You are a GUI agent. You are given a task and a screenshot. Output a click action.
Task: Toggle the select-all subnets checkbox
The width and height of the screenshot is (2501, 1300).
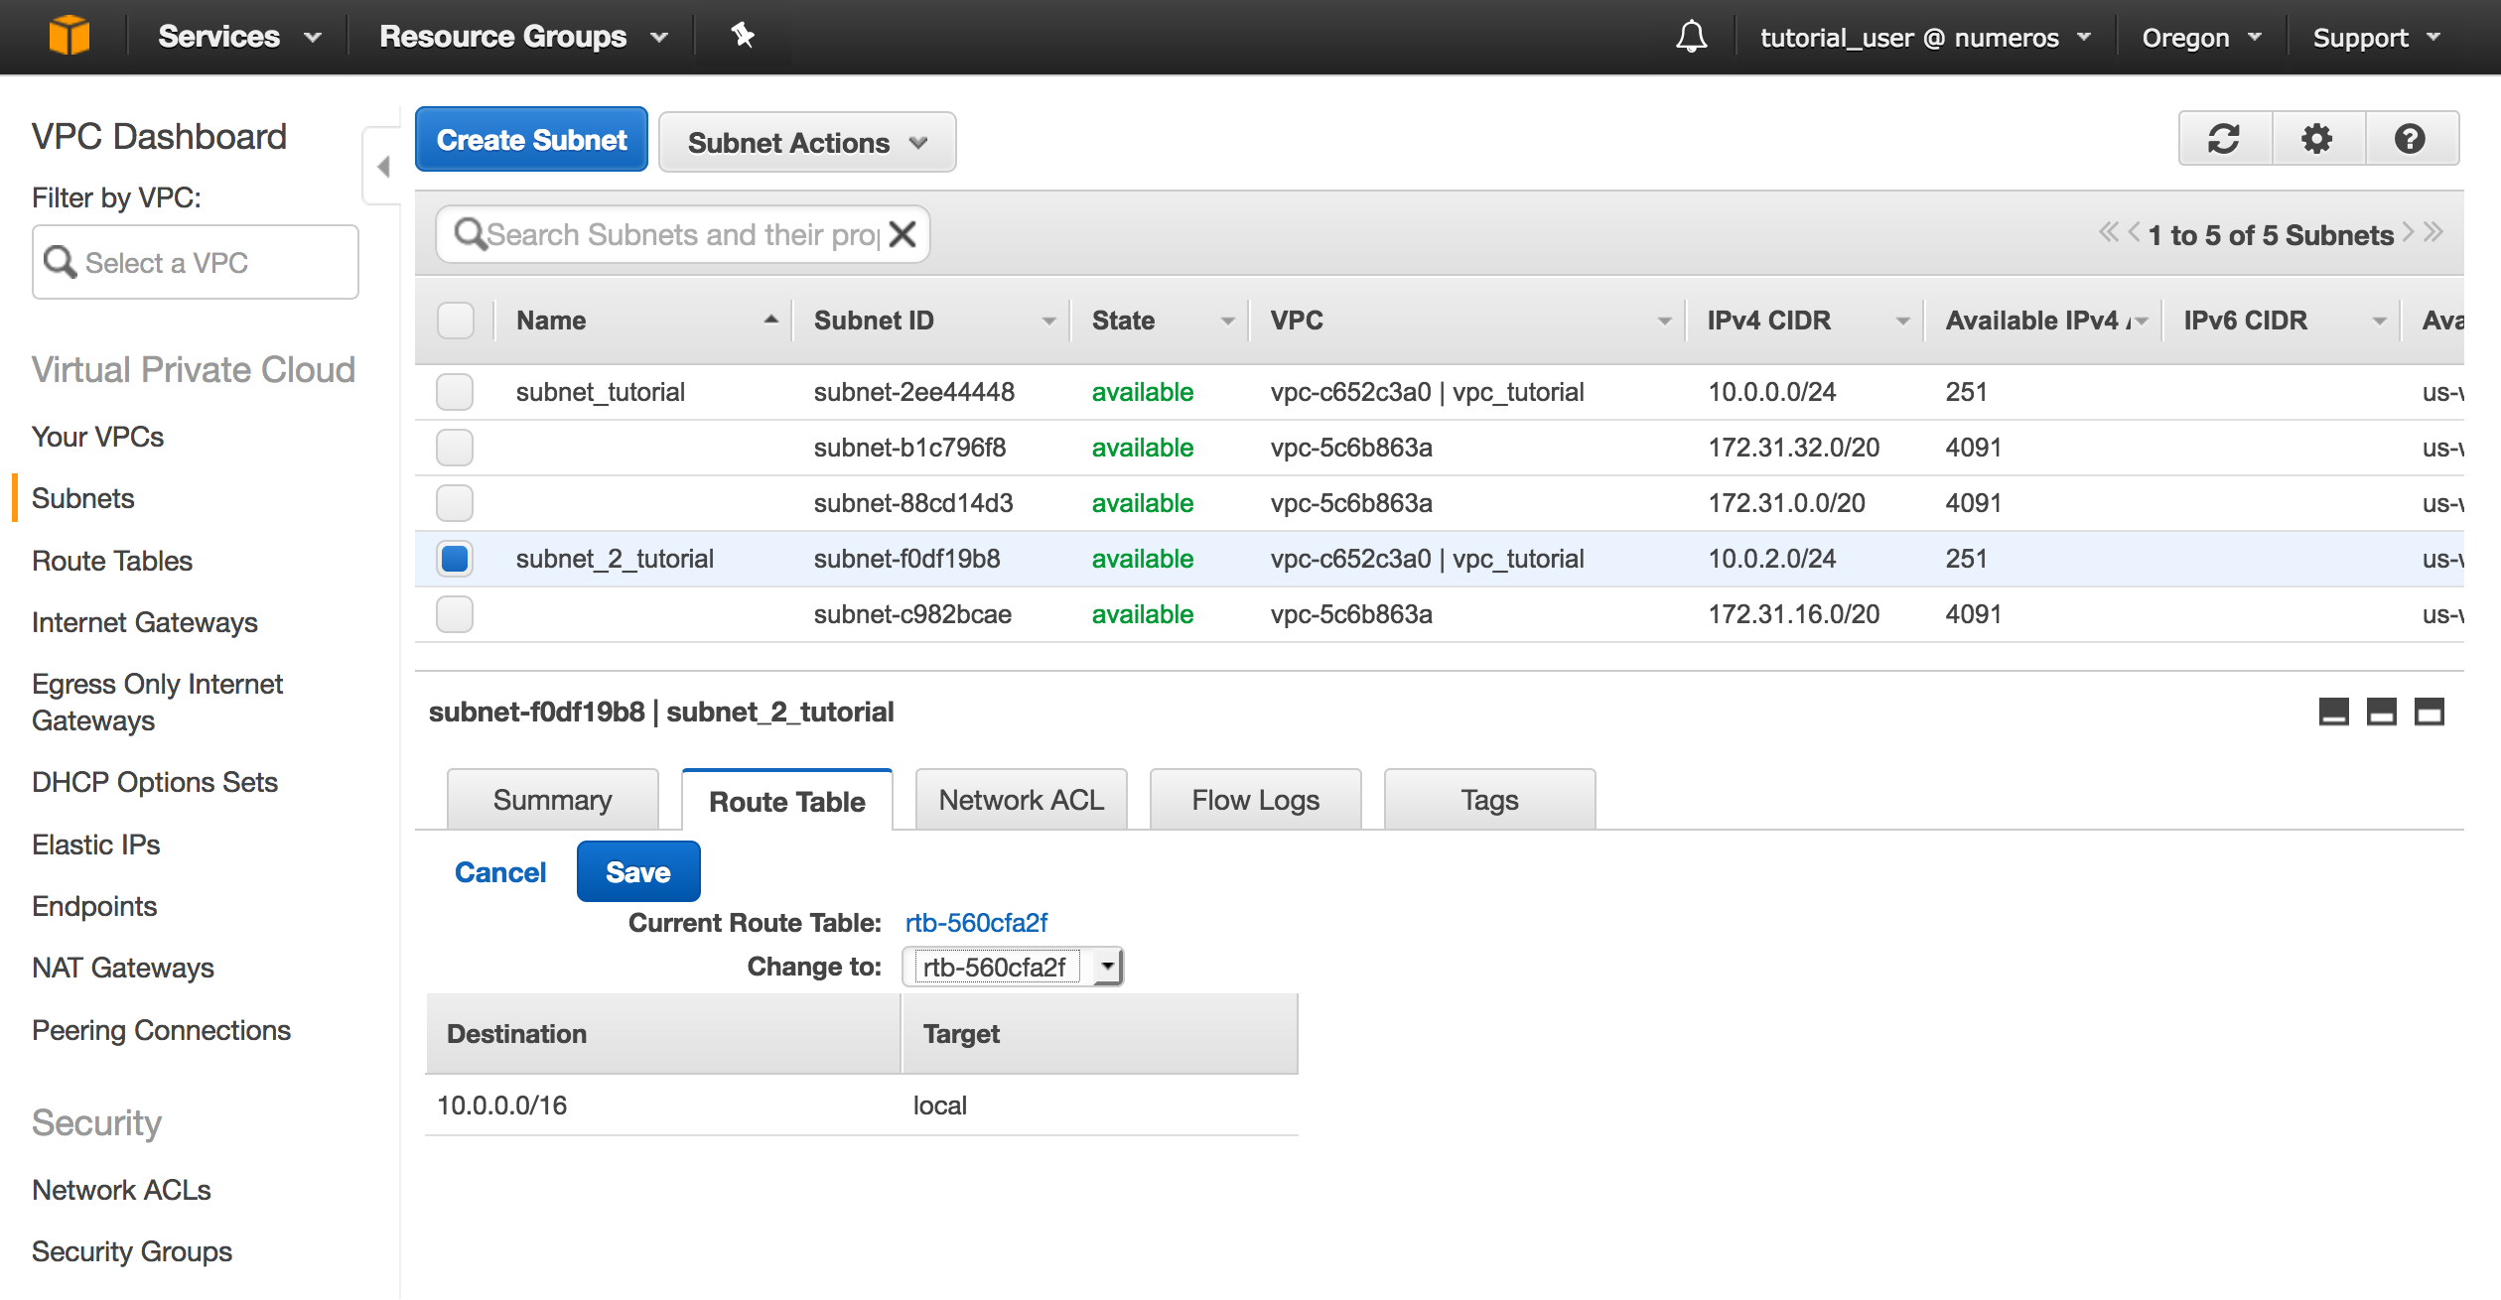tap(456, 320)
